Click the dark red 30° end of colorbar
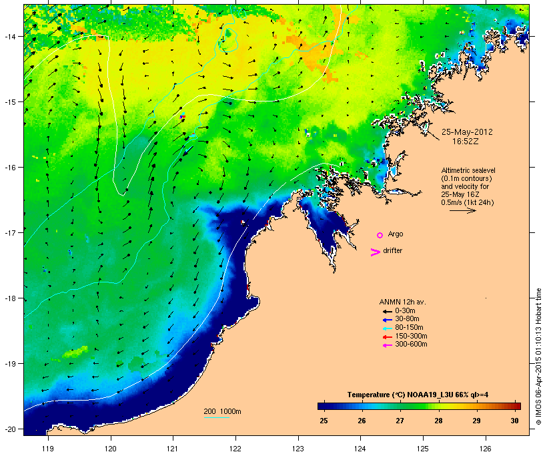547x454 pixels. (518, 406)
